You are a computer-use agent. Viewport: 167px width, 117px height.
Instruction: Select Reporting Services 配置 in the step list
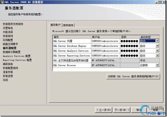click(17, 60)
